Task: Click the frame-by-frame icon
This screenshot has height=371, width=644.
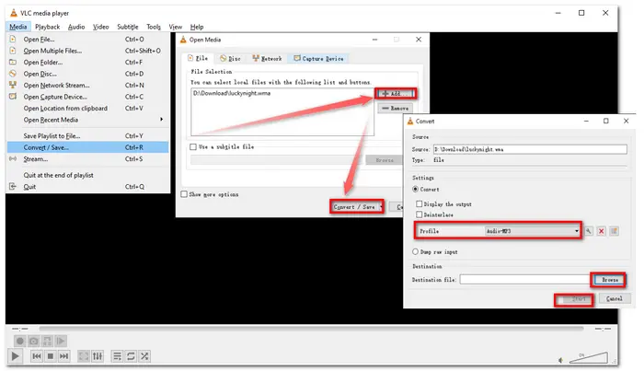Action: 61,341
